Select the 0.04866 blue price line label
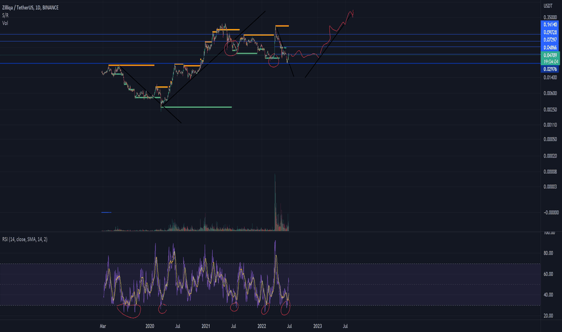Viewport: 562px width, 332px height. point(550,47)
